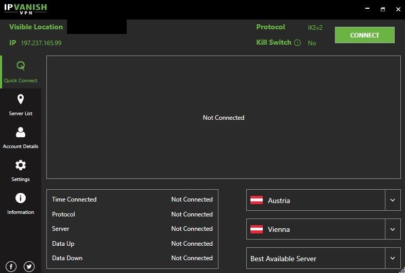Image resolution: width=405 pixels, height=273 pixels.
Task: Open the Account Details tab
Action: point(21,138)
